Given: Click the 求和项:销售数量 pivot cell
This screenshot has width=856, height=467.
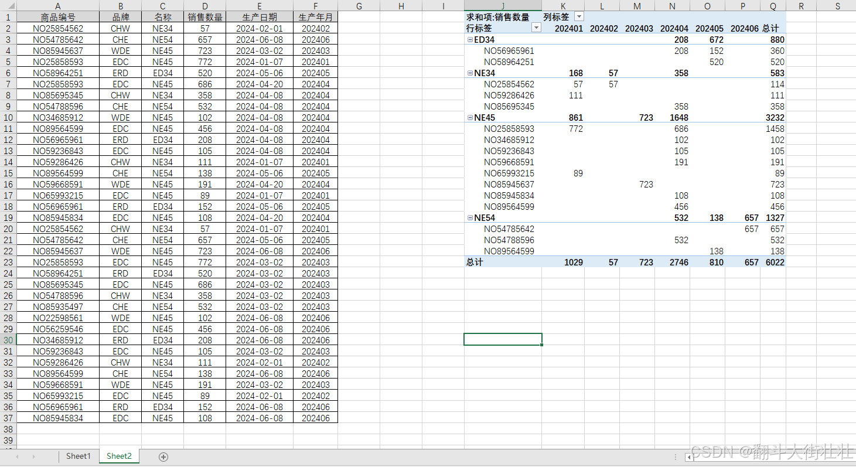Looking at the screenshot, I should 503,17.
